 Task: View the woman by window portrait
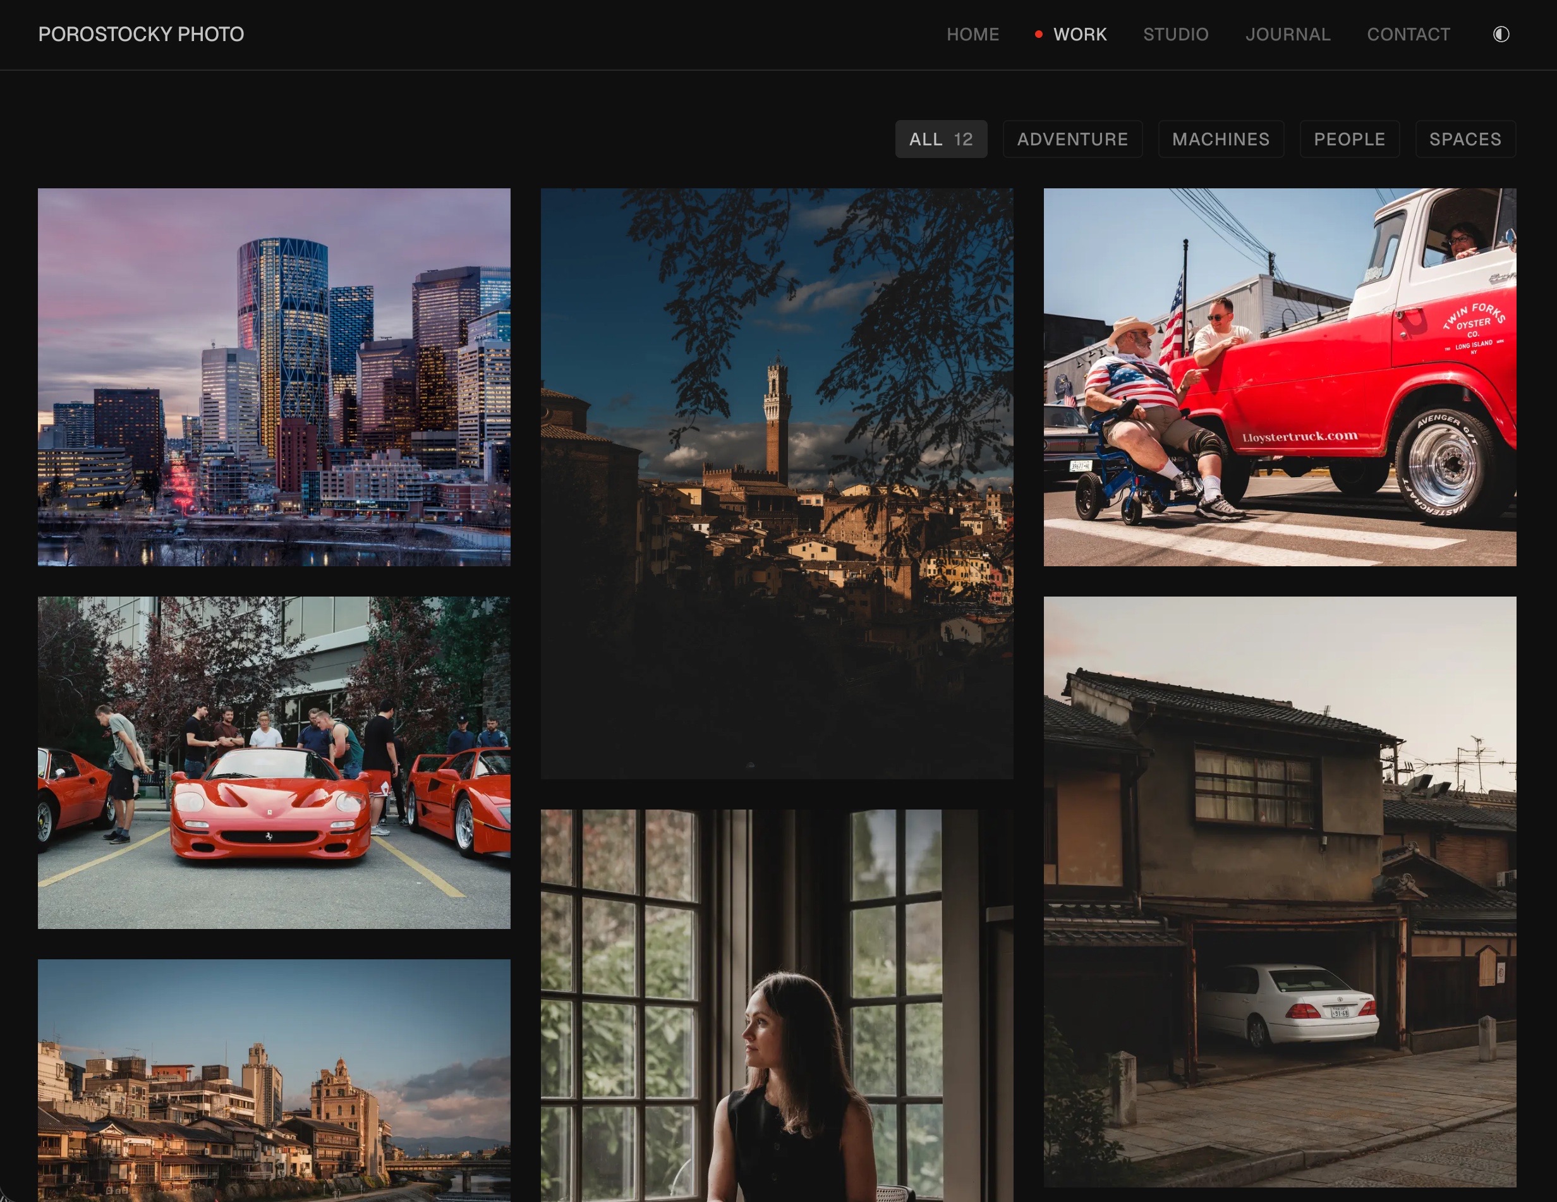[x=777, y=1005]
